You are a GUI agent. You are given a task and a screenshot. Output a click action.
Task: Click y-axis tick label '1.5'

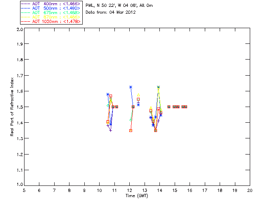coord(20,107)
